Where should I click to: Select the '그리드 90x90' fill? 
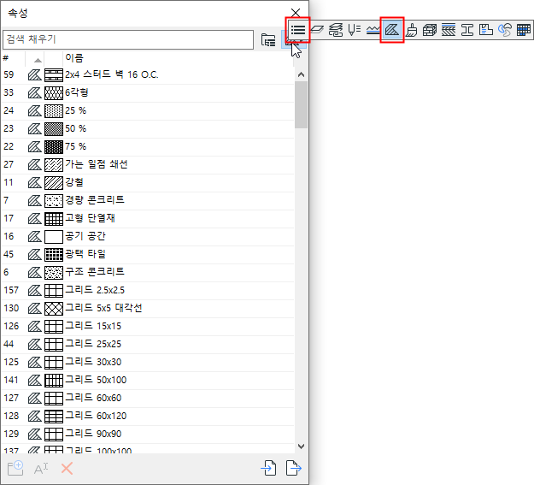click(x=148, y=435)
